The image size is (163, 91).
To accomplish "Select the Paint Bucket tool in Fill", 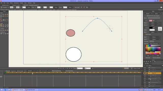I will [x=3, y=20].
